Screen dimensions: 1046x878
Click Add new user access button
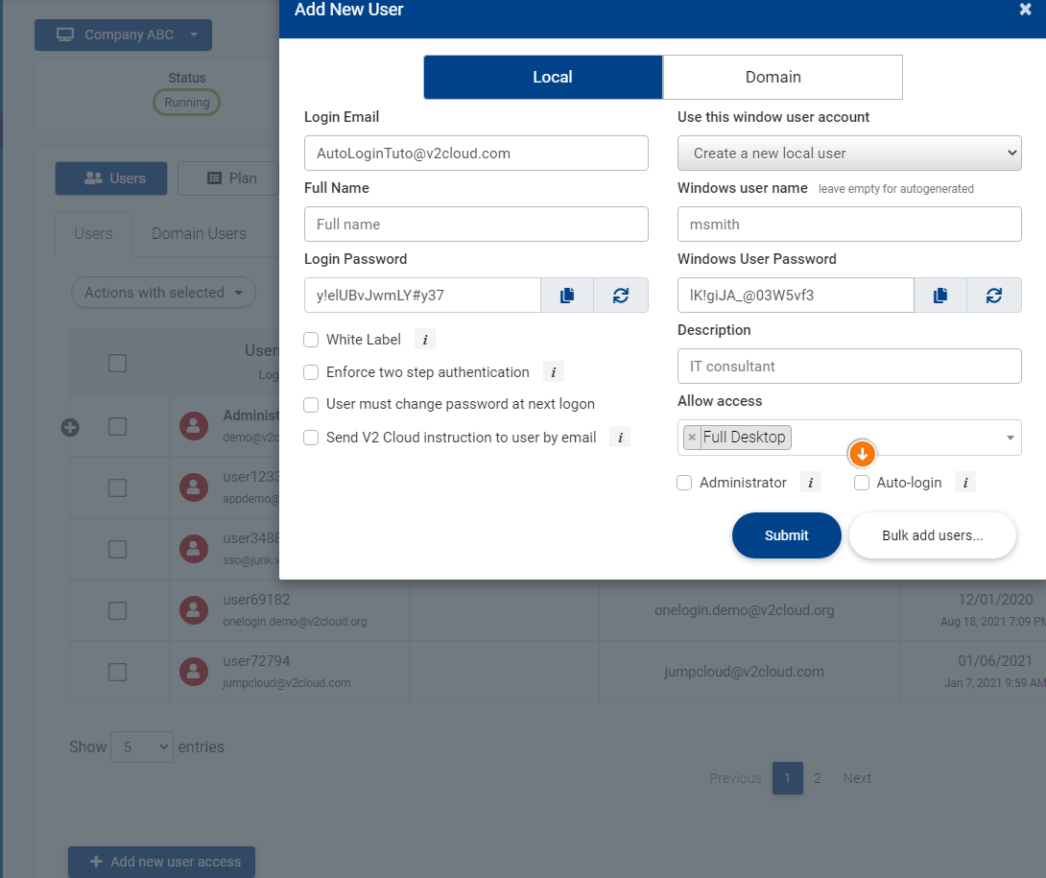[x=161, y=862]
